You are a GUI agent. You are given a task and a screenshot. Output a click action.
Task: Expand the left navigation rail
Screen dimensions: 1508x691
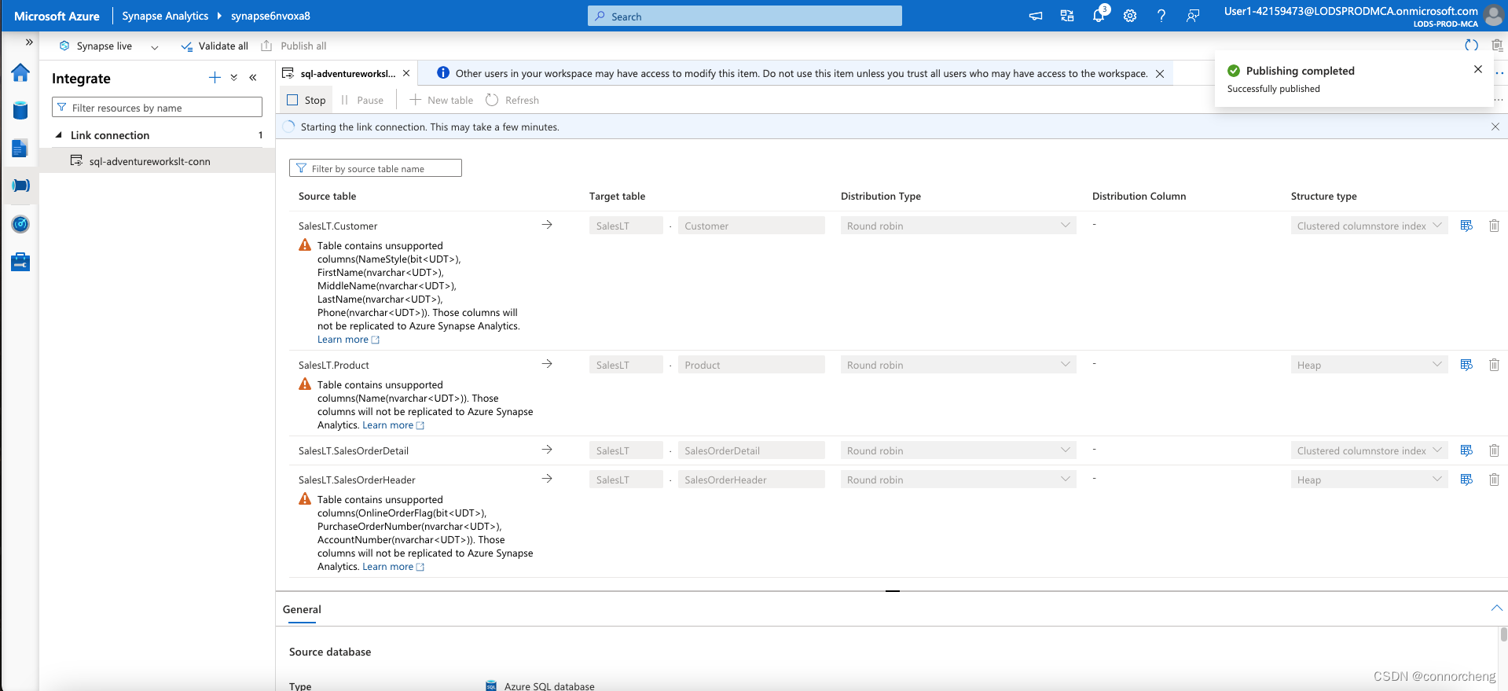pos(29,42)
